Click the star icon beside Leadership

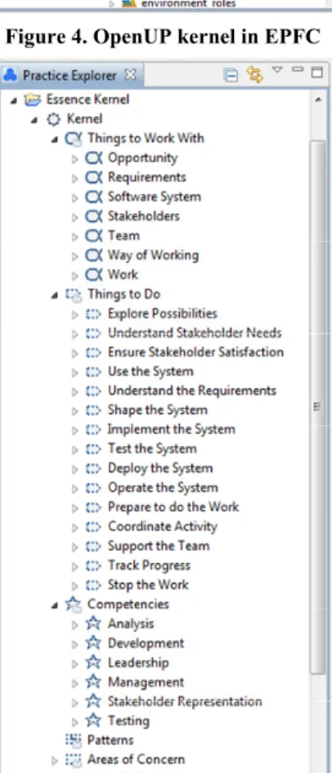92,662
